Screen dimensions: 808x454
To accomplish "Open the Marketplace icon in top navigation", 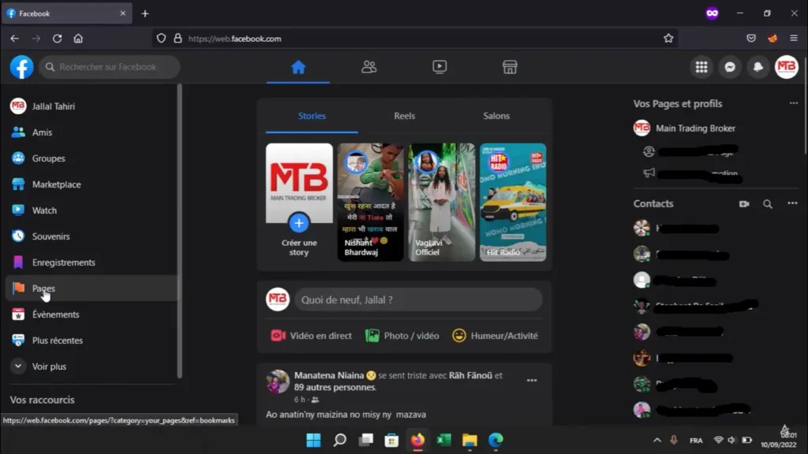I will 510,67.
